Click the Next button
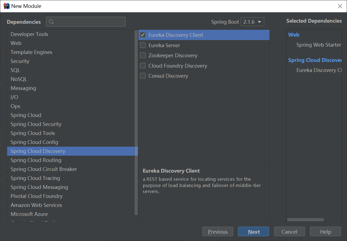Screen dimensions: 347x241 (253, 232)
